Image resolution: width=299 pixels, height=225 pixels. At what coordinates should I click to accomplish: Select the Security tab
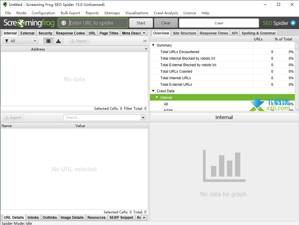point(45,33)
